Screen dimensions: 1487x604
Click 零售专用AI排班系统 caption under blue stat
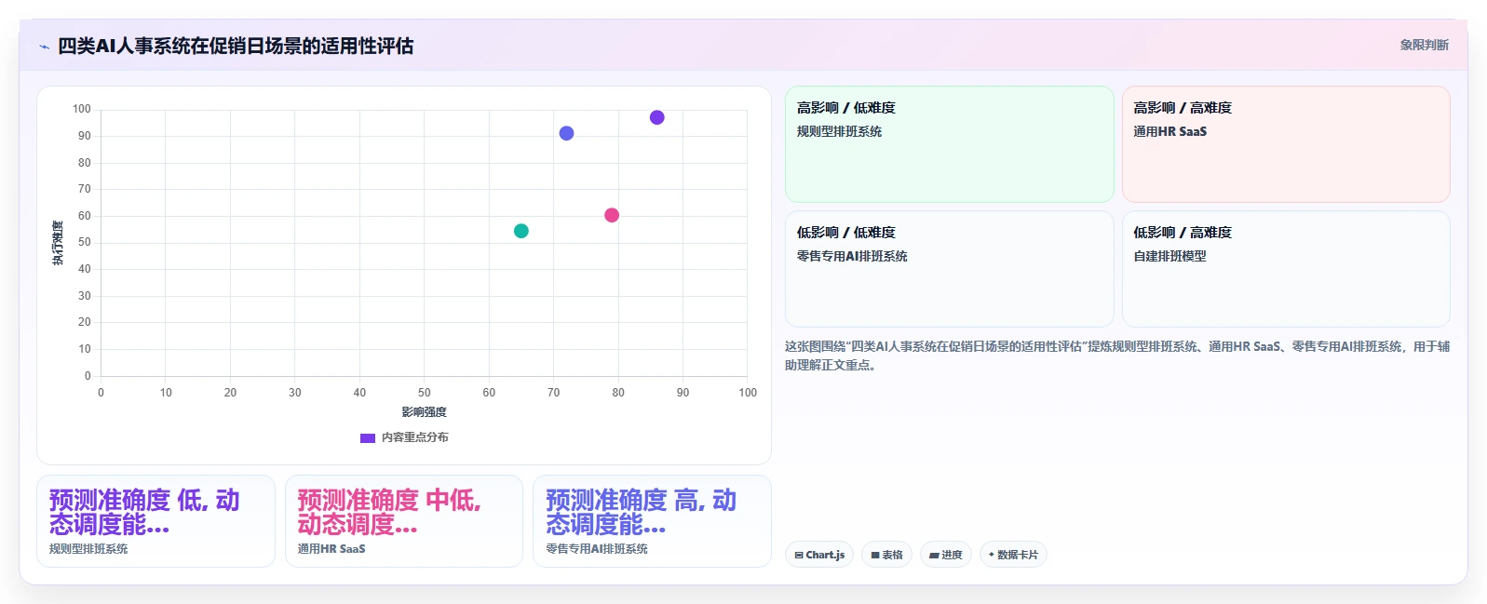click(x=597, y=549)
